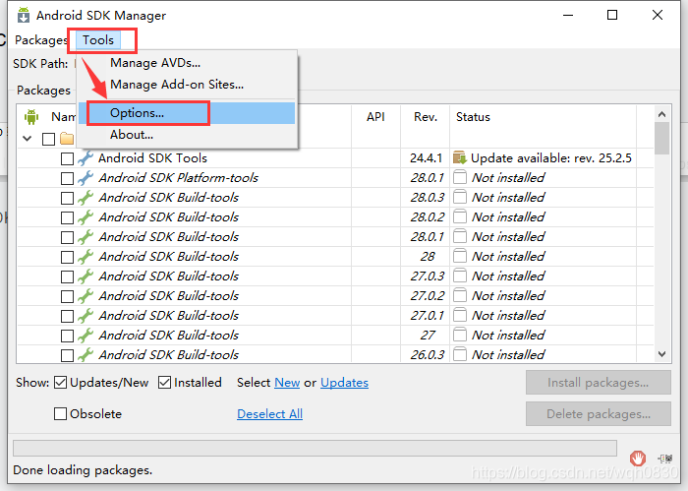This screenshot has width=688, height=491.
Task: Enable the Obsolete checkbox
Action: pos(60,413)
